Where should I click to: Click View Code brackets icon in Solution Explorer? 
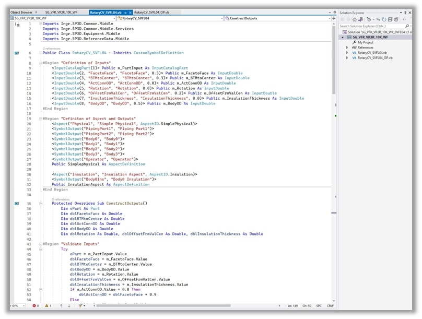(x=404, y=19)
